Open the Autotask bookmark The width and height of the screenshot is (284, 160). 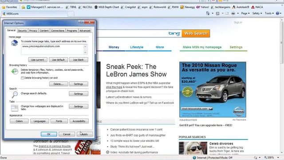tap(241, 7)
